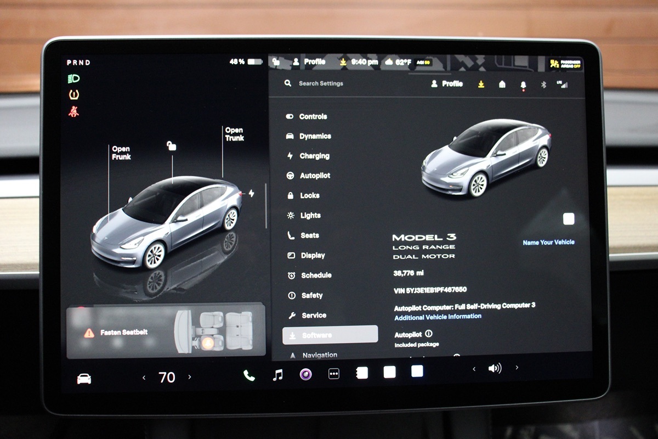
Task: Open the notifications bell icon
Action: coord(523,85)
